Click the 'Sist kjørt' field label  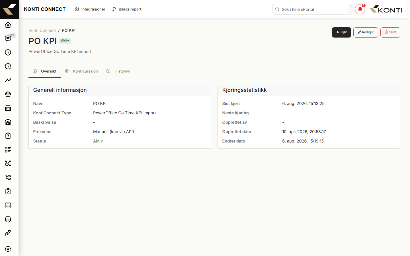(x=231, y=104)
